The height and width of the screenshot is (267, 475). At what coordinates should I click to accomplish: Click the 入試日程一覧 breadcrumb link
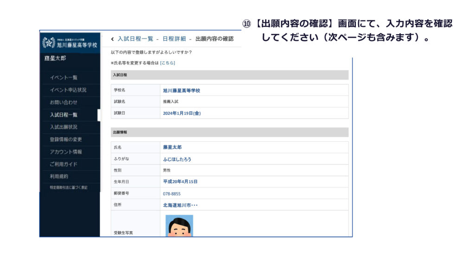(x=135, y=39)
